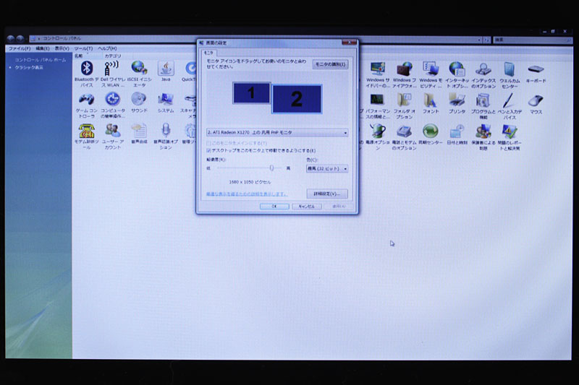Open Sync Center (同期センター) icon

430,131
